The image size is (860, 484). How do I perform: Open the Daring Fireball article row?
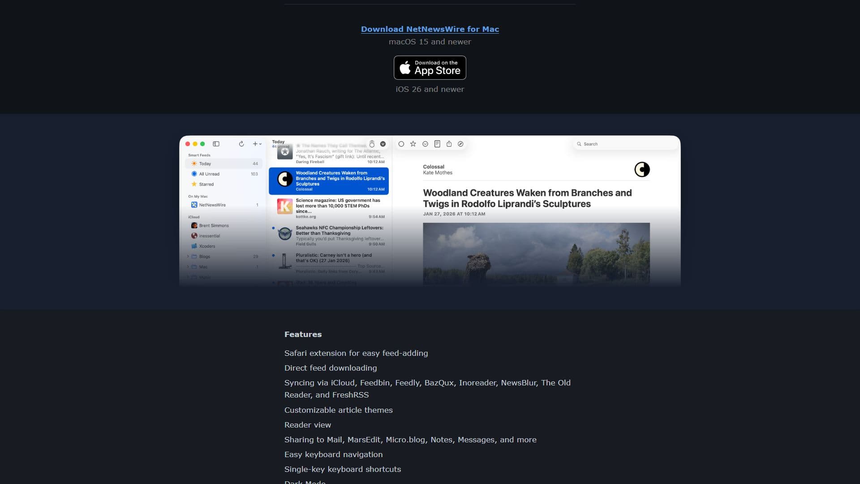tap(329, 154)
